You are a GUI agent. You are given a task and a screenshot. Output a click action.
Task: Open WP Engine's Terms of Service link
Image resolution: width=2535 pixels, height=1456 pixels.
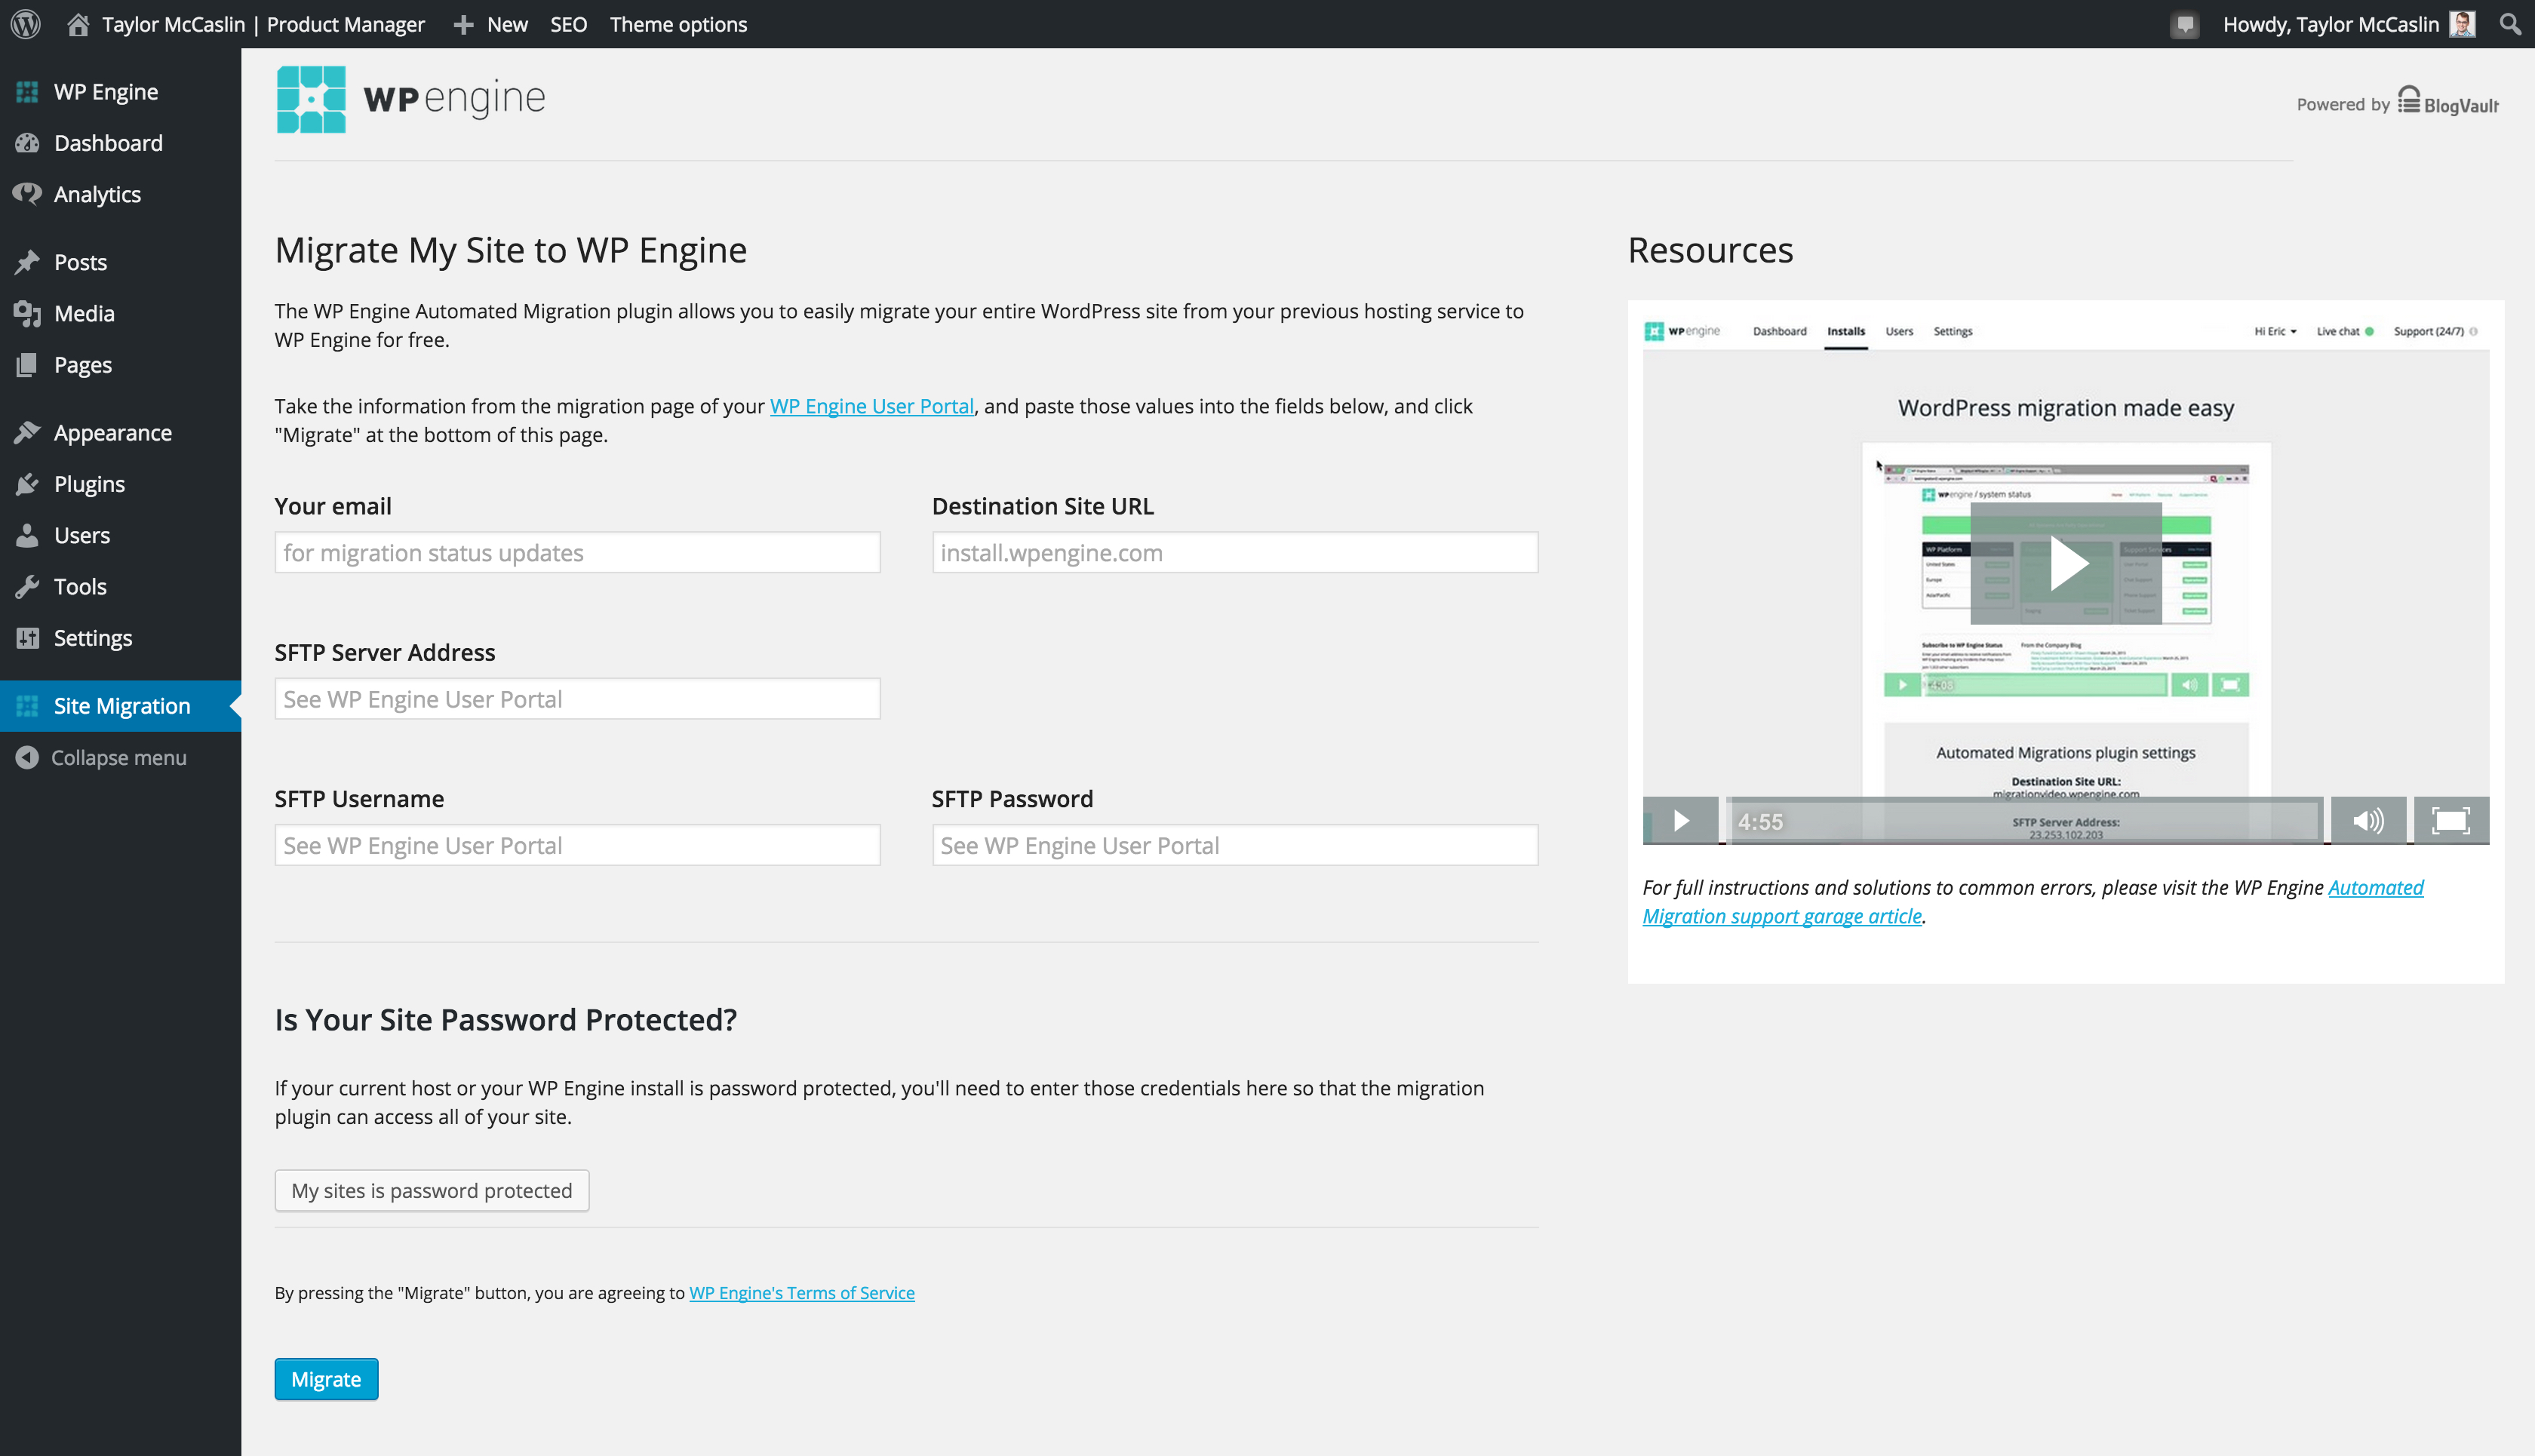coord(801,1292)
